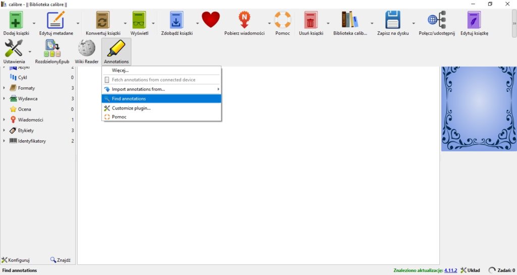Screen dimensions: 517x275
Task: Open dropdown arrow next to Ustawienia
Action: (30, 51)
